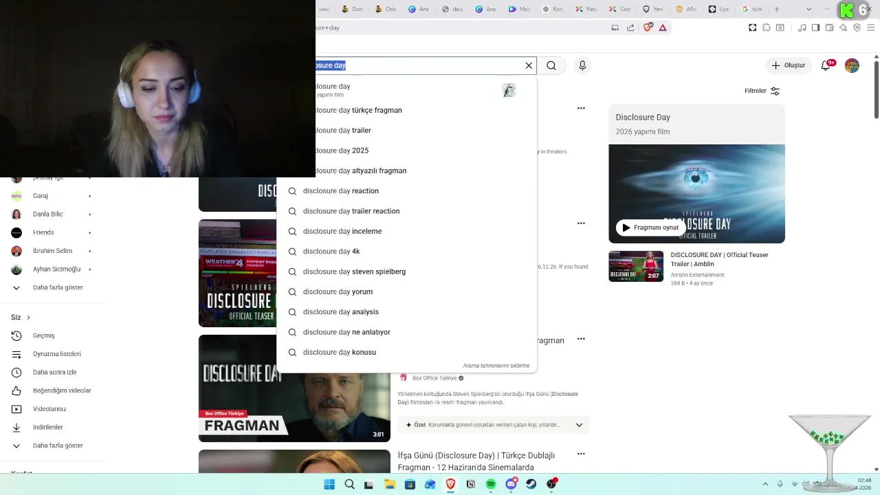Select suggestion disclosure day reaction

click(406, 190)
